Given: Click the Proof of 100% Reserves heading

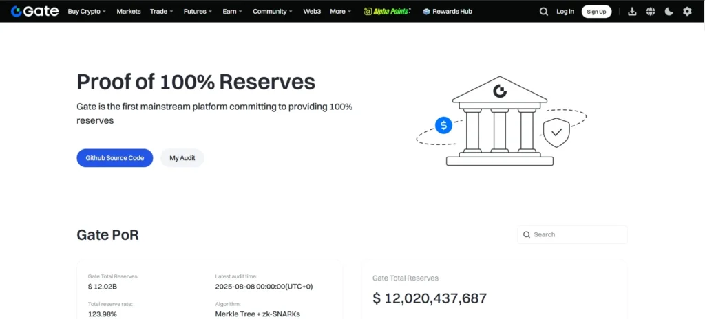Looking at the screenshot, I should 196,82.
